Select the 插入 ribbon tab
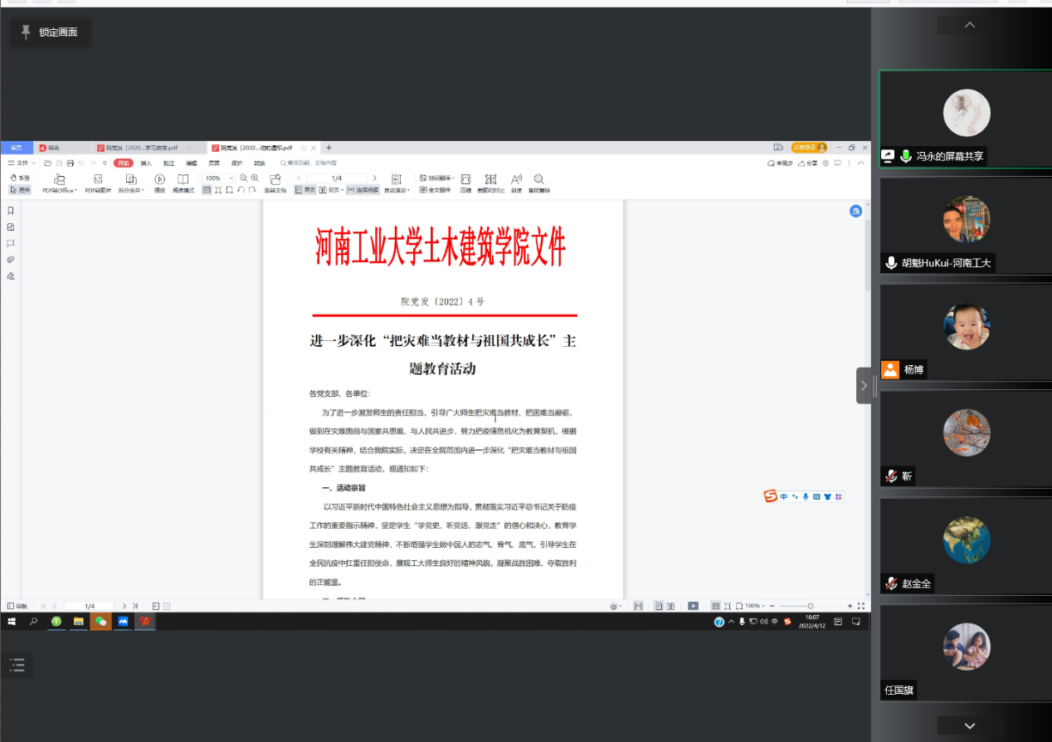Image resolution: width=1052 pixels, height=742 pixels. [146, 164]
